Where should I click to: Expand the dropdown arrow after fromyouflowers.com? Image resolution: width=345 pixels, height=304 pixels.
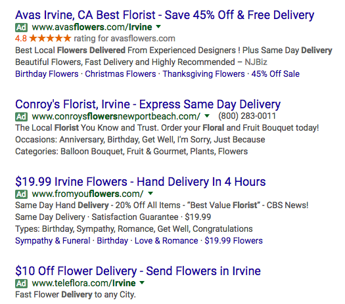point(150,194)
